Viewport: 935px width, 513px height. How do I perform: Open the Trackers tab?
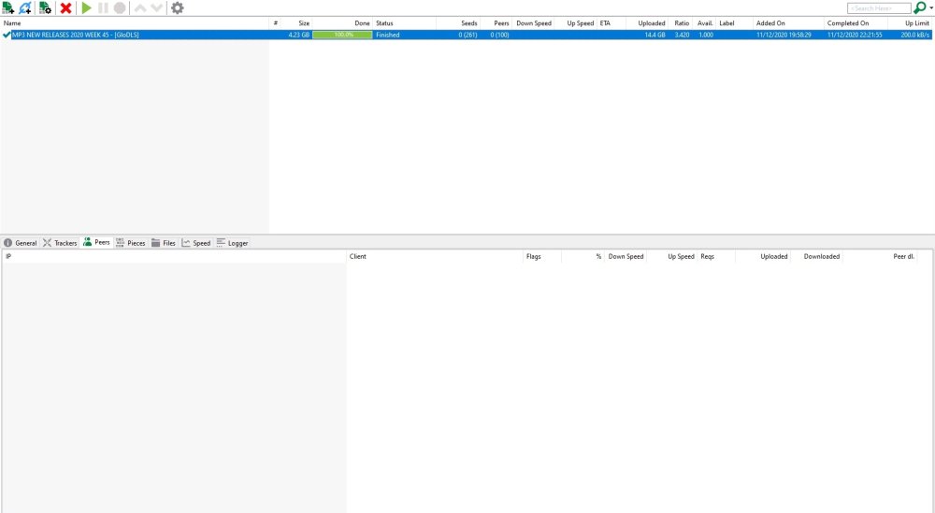click(x=60, y=243)
